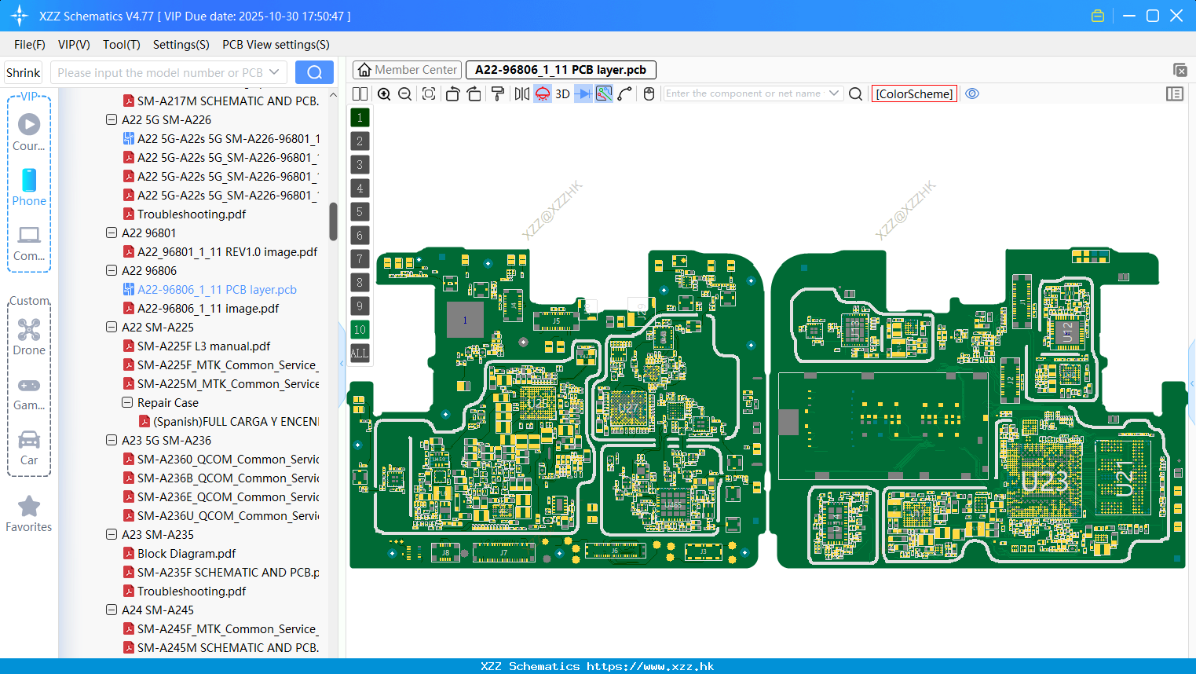Activate the zoom in tool
The image size is (1196, 674).
(x=384, y=93)
